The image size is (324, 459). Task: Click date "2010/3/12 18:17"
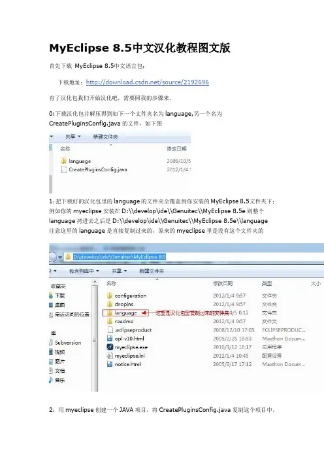coord(232,347)
